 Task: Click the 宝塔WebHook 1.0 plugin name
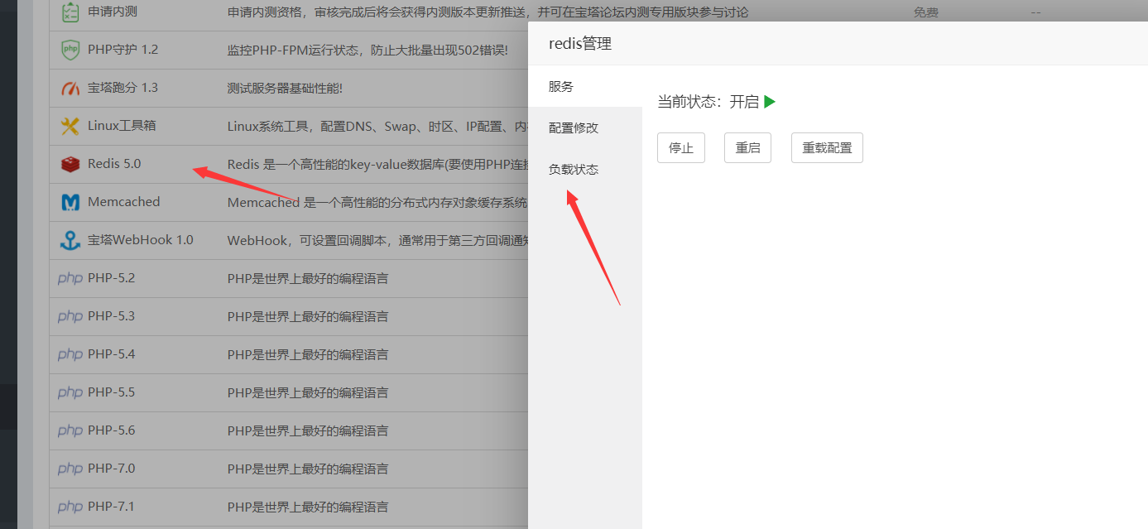(x=141, y=240)
